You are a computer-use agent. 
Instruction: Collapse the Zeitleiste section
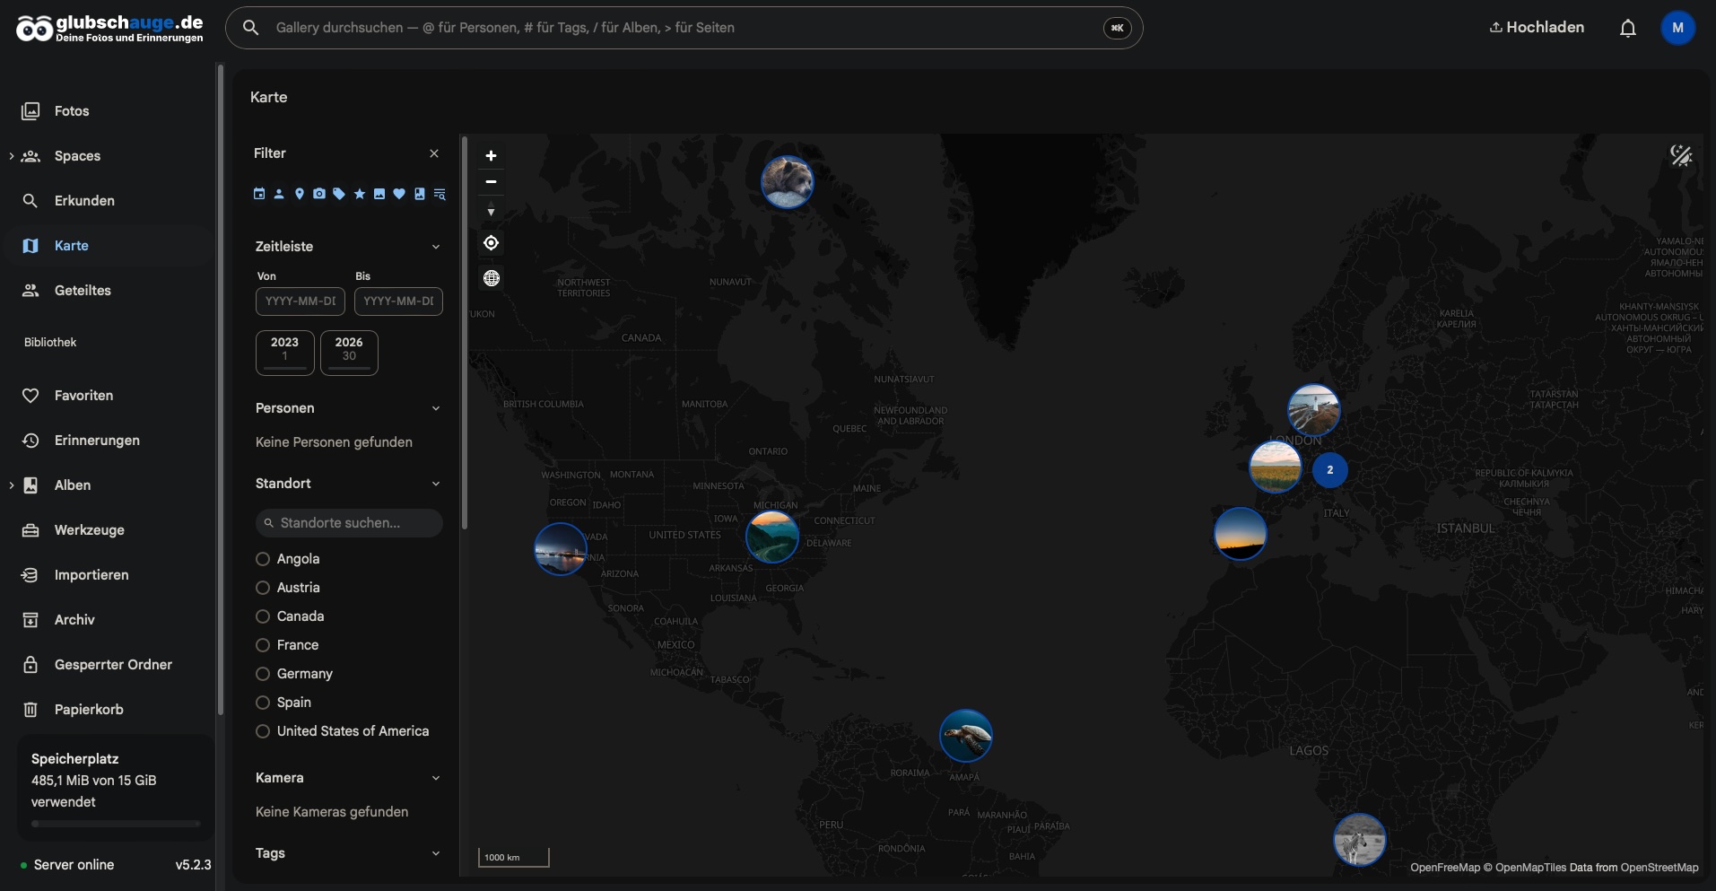tap(436, 247)
